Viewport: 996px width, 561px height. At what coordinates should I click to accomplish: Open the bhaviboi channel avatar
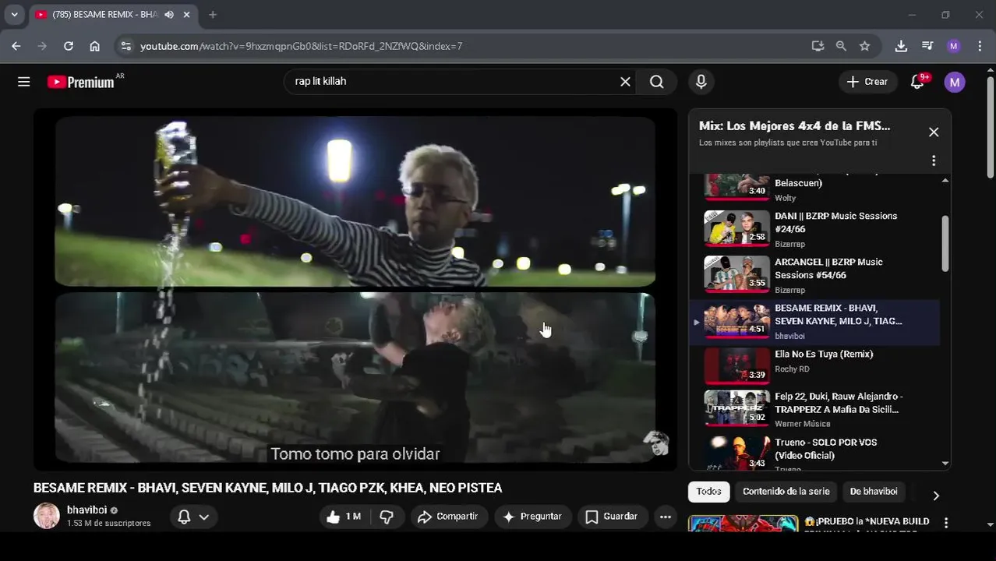[47, 516]
